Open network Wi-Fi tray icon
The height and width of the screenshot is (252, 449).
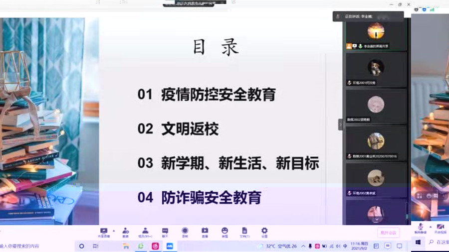point(331,246)
